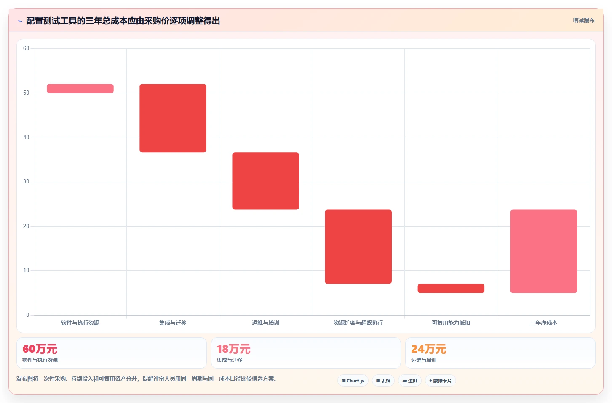This screenshot has width=612, height=403.
Task: Click x-axis label 资源扩容与超额执行
Action: pos(358,323)
